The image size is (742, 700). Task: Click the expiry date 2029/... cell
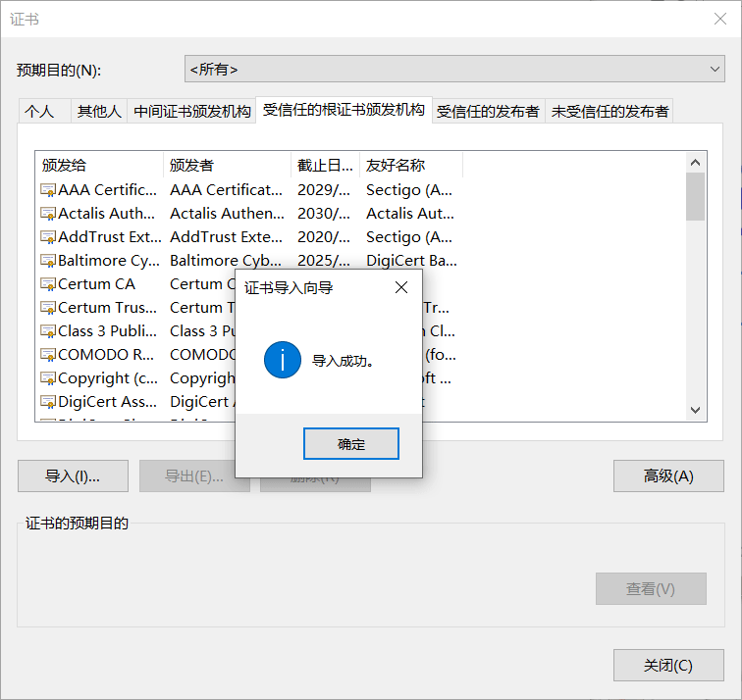pyautogui.click(x=324, y=190)
